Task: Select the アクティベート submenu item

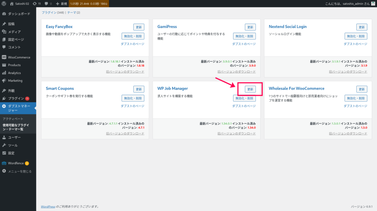Action: (x=13, y=119)
